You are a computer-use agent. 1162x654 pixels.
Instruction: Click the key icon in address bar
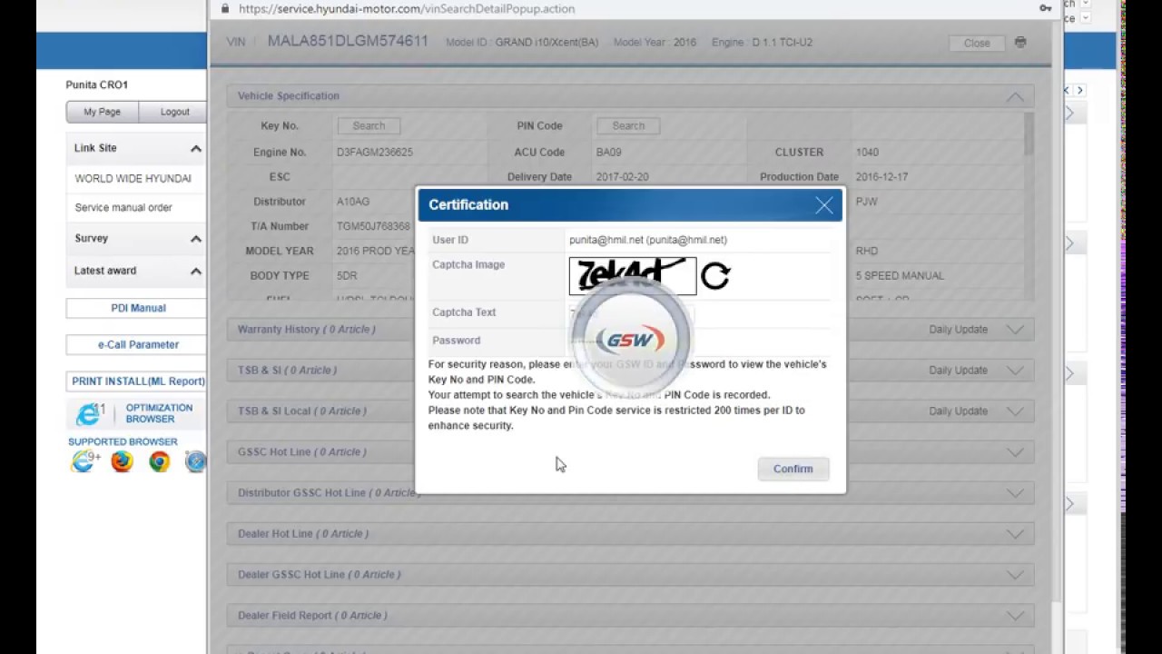(x=1045, y=8)
